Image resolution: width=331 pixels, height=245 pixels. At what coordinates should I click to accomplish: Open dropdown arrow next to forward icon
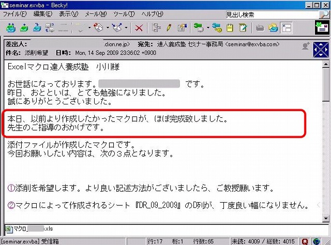point(126,27)
